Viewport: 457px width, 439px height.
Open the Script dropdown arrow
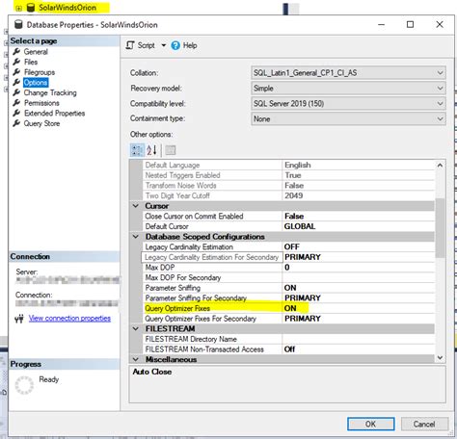(163, 45)
